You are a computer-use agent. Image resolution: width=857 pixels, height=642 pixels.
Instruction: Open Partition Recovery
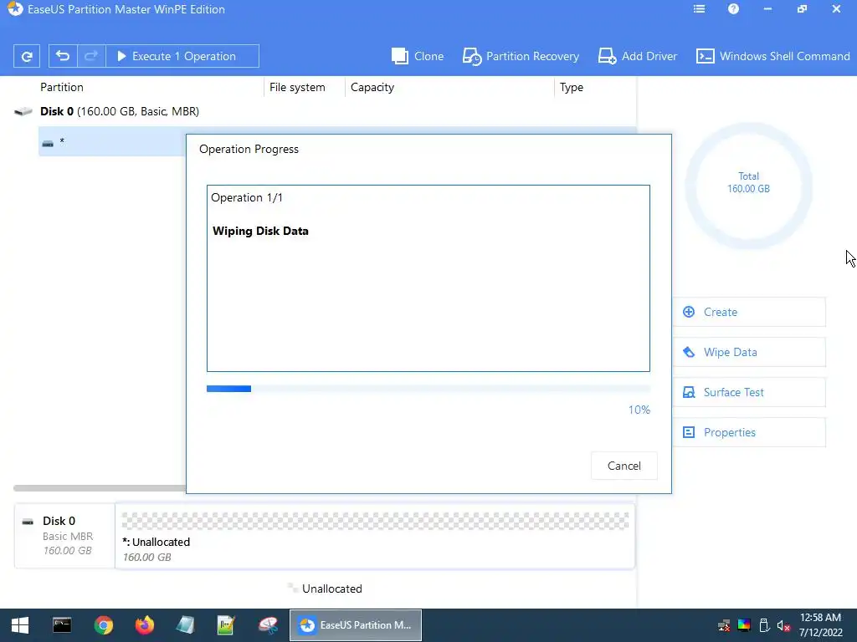pos(521,56)
